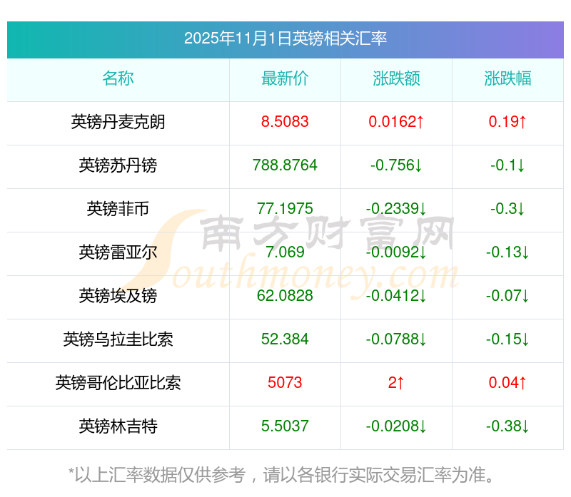Click the 英镑林吉特 row name
This screenshot has height=497, width=571.
tap(118, 426)
